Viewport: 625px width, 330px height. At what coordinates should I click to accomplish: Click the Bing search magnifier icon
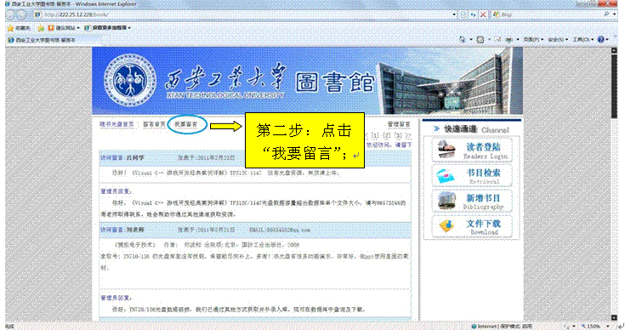click(x=606, y=14)
